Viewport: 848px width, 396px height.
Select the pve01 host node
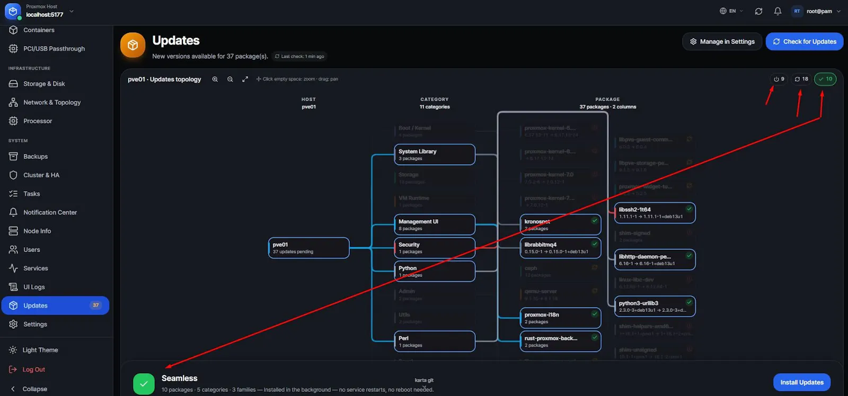308,248
